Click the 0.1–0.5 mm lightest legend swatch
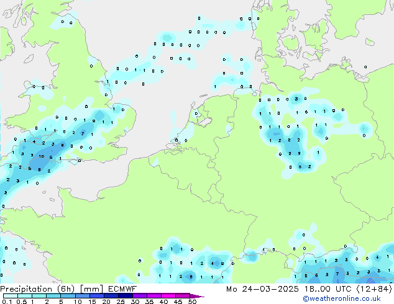The image size is (394, 304). coord(11,296)
